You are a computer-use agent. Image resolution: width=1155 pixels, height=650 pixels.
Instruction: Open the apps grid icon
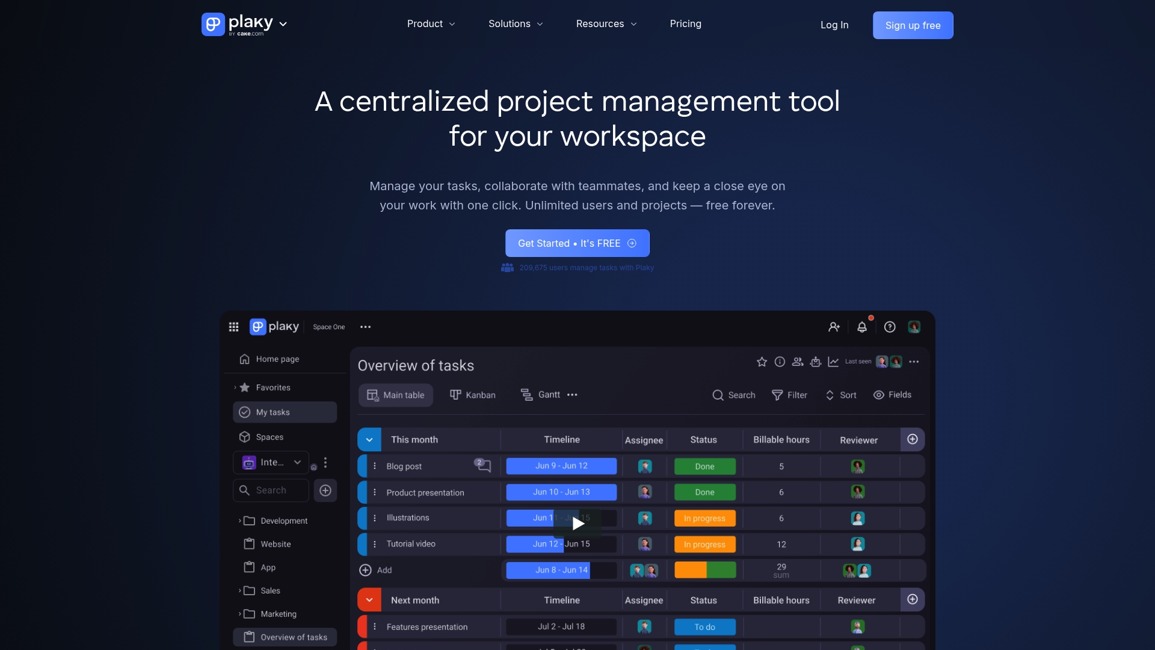pyautogui.click(x=234, y=327)
